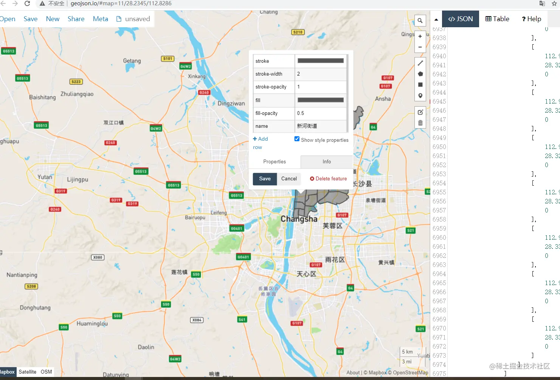Switch base map to Satellite
This screenshot has width=560, height=380.
coord(28,372)
